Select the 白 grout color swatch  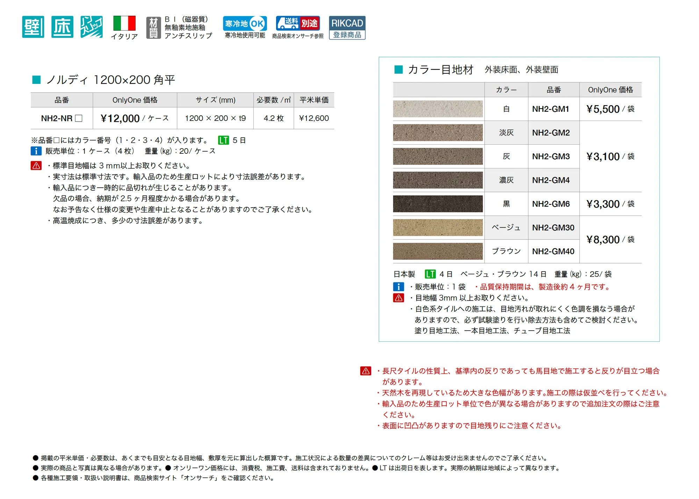pos(438,109)
